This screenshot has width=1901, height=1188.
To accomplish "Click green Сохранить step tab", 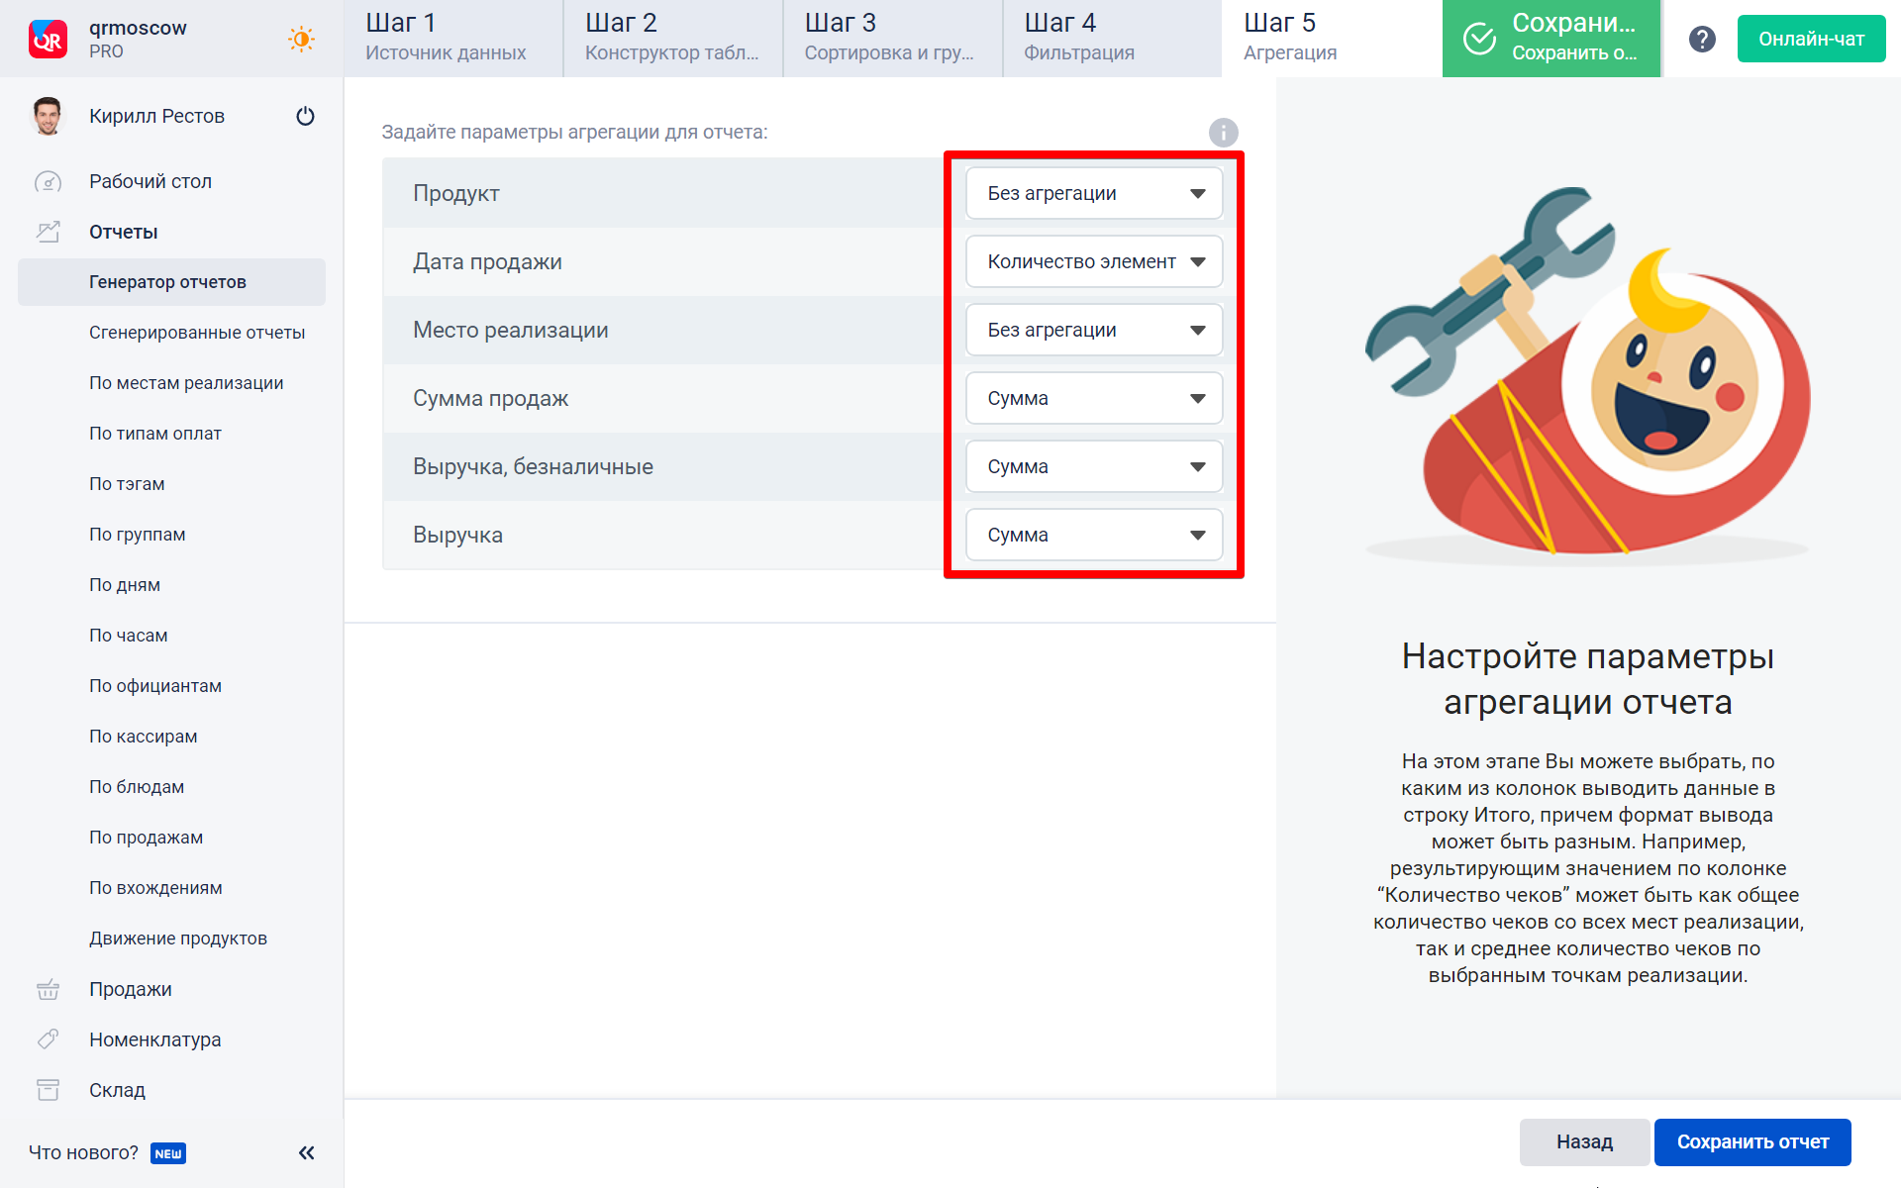I will [x=1551, y=39].
